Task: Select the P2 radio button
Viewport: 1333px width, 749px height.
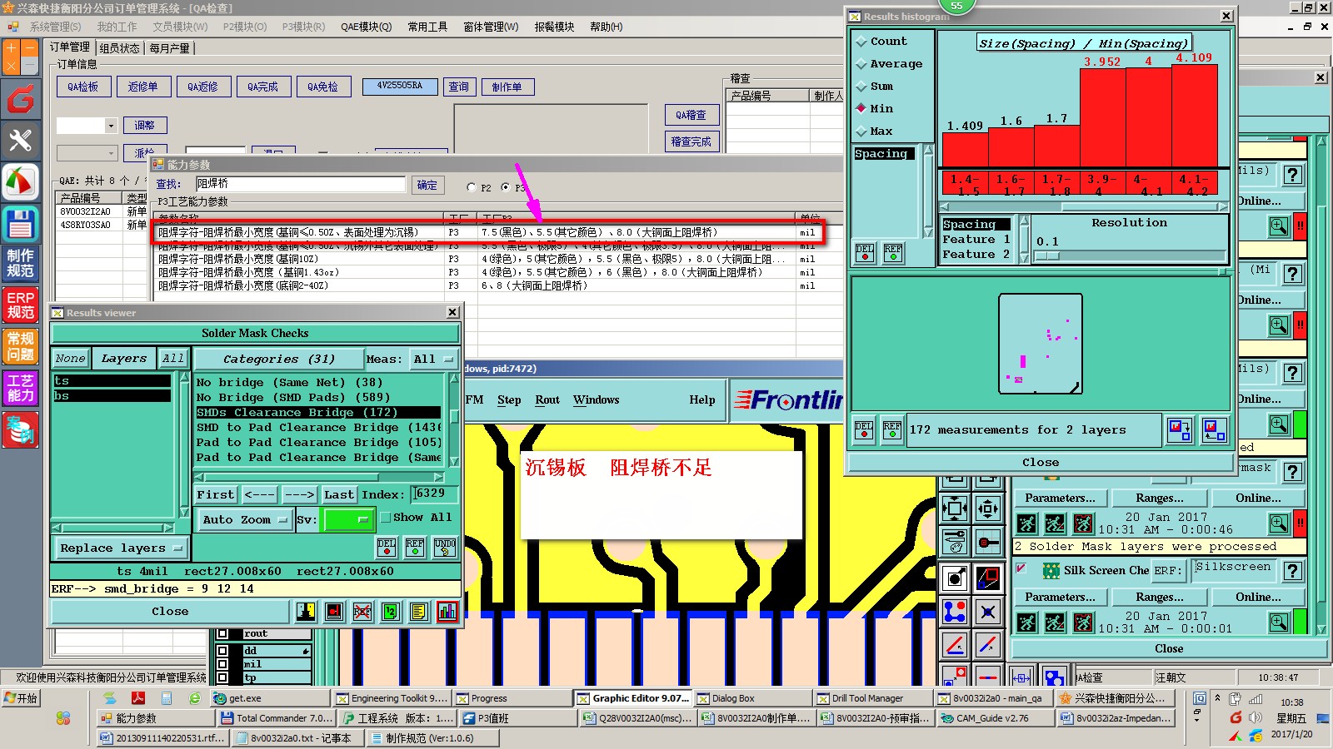Action: 472,188
